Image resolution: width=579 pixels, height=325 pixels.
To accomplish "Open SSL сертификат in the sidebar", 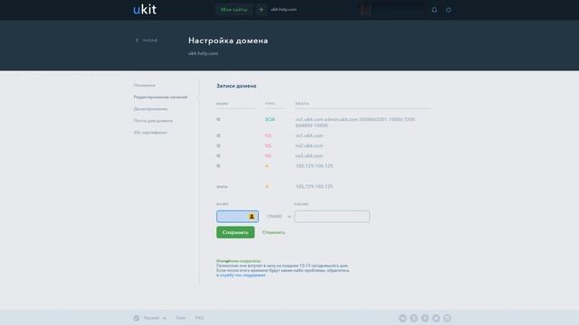I will coord(150,133).
